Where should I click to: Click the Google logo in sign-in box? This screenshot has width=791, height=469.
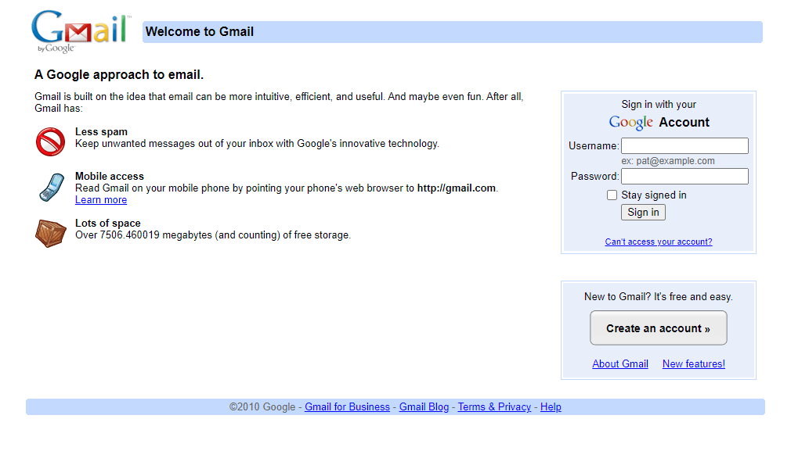coord(630,123)
